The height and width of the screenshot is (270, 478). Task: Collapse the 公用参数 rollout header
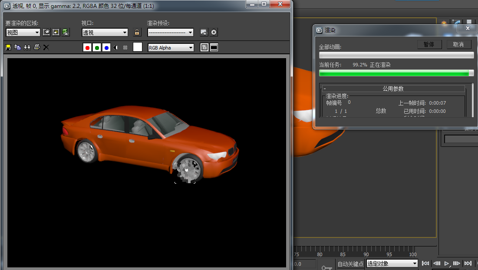coord(393,89)
